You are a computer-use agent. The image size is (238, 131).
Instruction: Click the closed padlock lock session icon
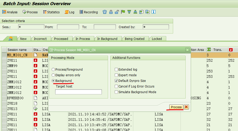[x=111, y=12]
